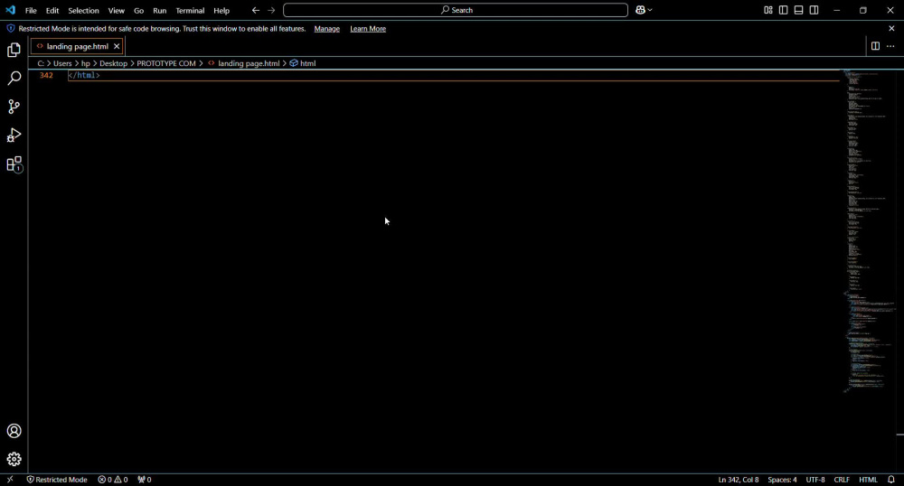Toggle the bottom panel
Image resolution: width=904 pixels, height=486 pixels.
click(798, 10)
